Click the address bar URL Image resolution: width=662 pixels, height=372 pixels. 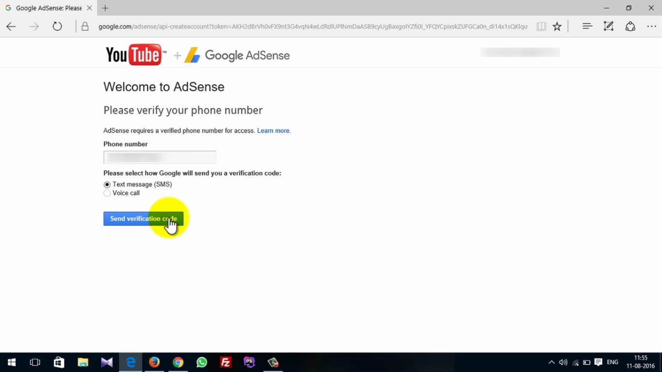(x=313, y=27)
